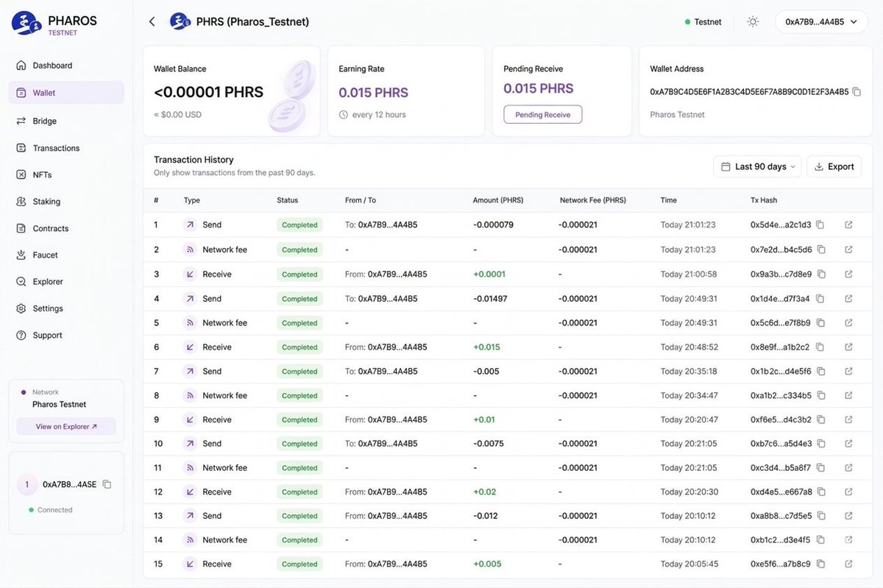This screenshot has height=588, width=883.
Task: Click time Today 20:05:45 in row 15
Action: pos(689,564)
